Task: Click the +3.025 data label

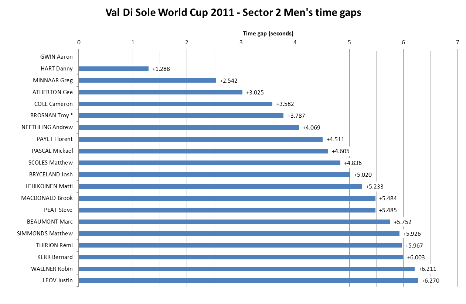Action: click(255, 92)
